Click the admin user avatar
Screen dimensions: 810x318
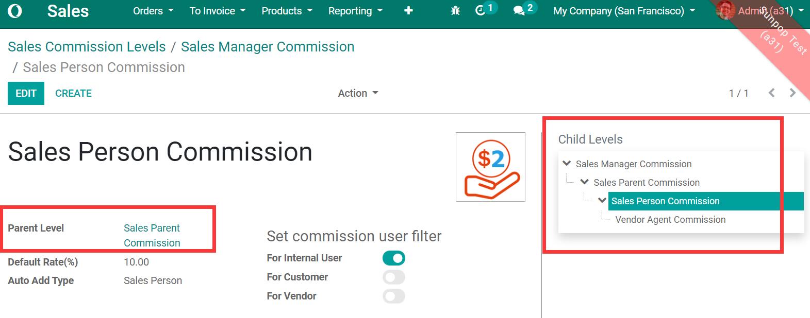[725, 10]
